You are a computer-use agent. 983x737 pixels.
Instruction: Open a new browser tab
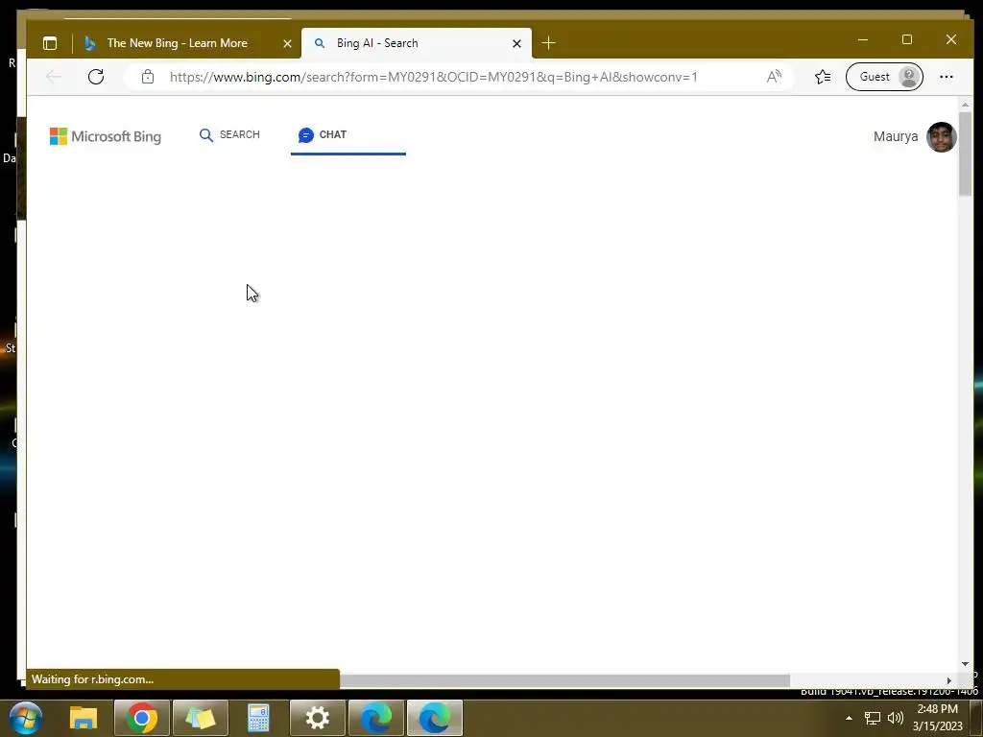click(x=548, y=42)
